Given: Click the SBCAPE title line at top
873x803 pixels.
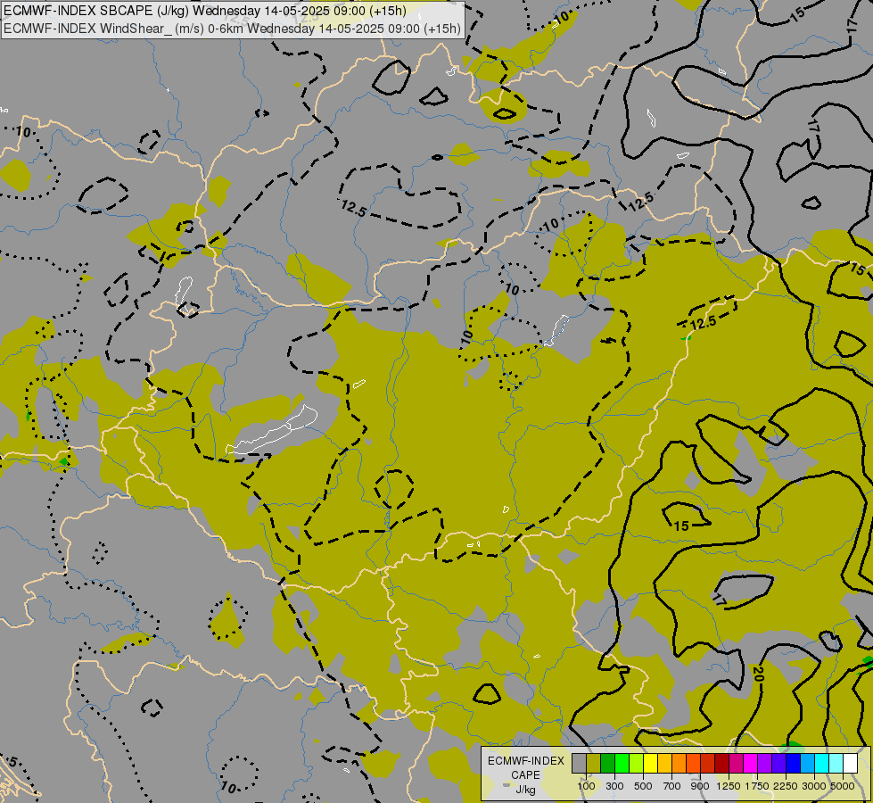Looking at the screenshot, I should pos(205,11).
